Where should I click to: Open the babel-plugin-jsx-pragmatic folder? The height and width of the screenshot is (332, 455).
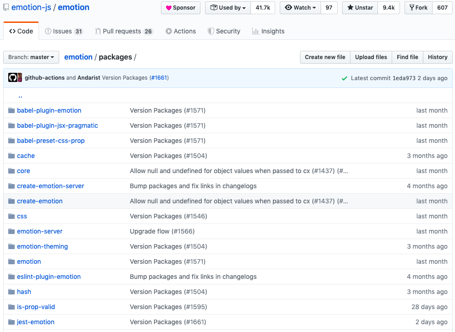click(57, 125)
